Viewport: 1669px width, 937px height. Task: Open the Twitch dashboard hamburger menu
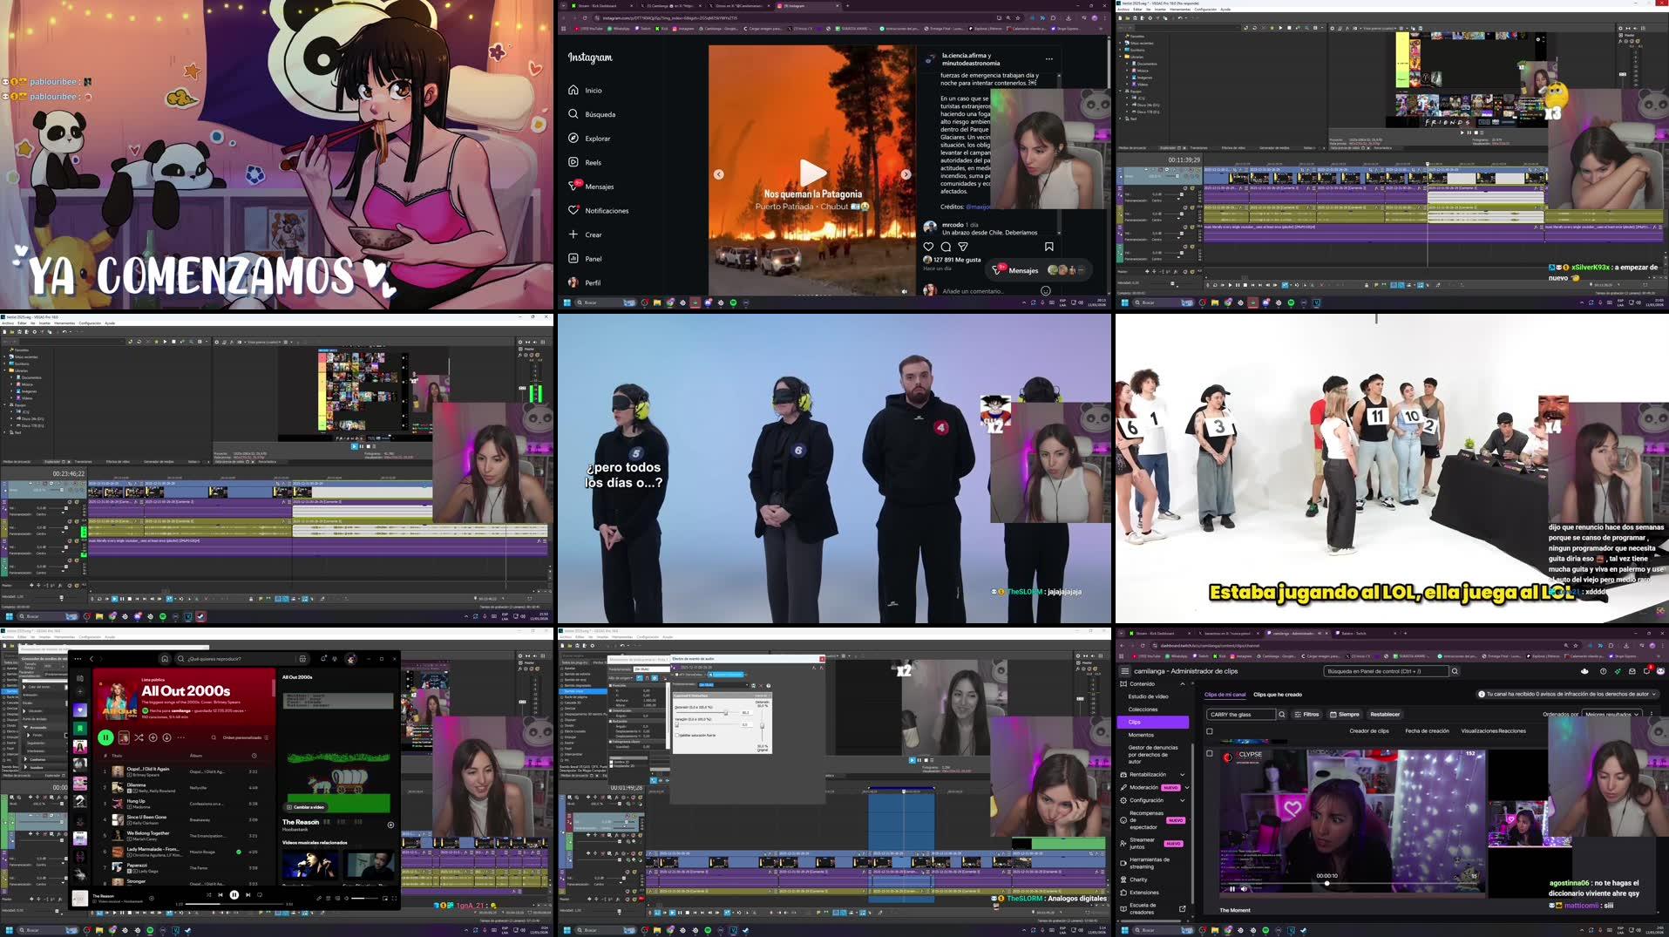1125,671
